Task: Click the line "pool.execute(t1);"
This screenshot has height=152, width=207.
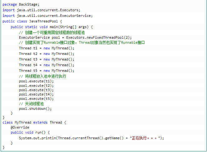Action: click(36, 81)
